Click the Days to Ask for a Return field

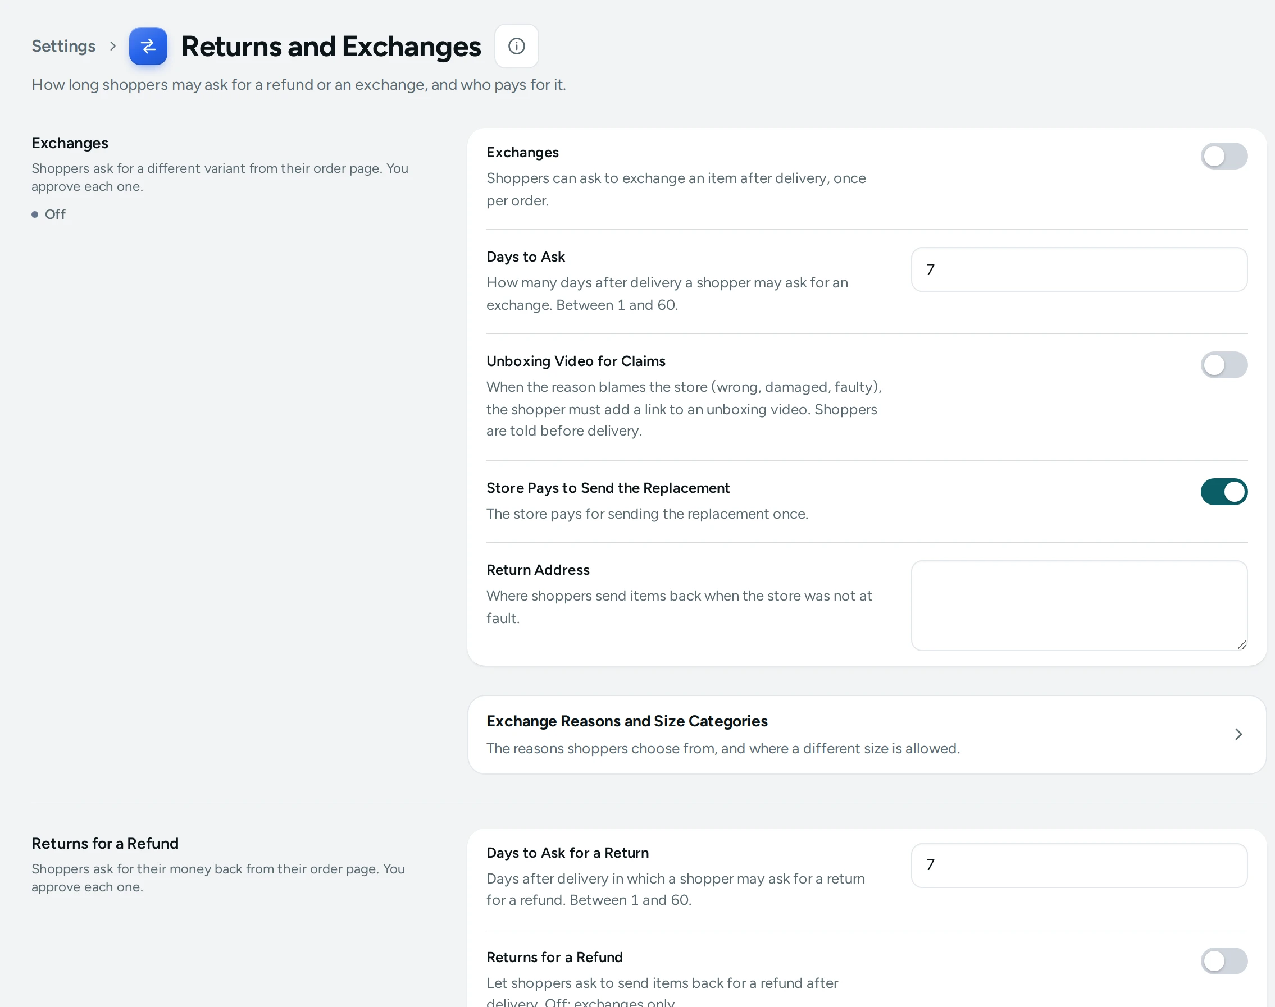(1079, 865)
